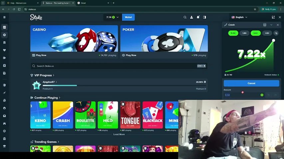The image size is (284, 159).
Task: Open the poker chip icon in sidebar
Action: 4,35
